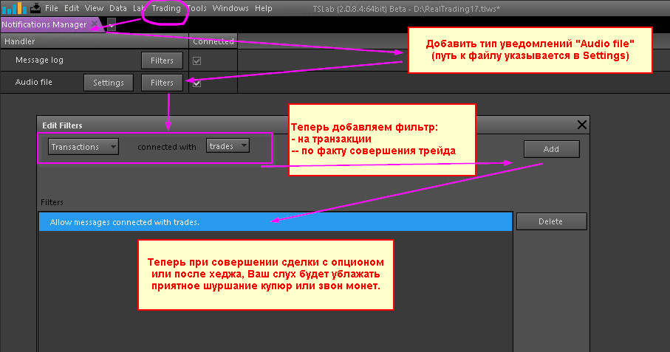Open the Tools menu
670x352 pixels.
(x=197, y=8)
